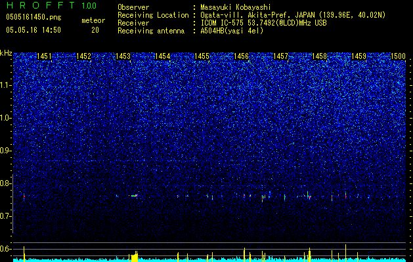Click the HROFFT program title
The height and width of the screenshot is (262, 413).
coord(41,5)
